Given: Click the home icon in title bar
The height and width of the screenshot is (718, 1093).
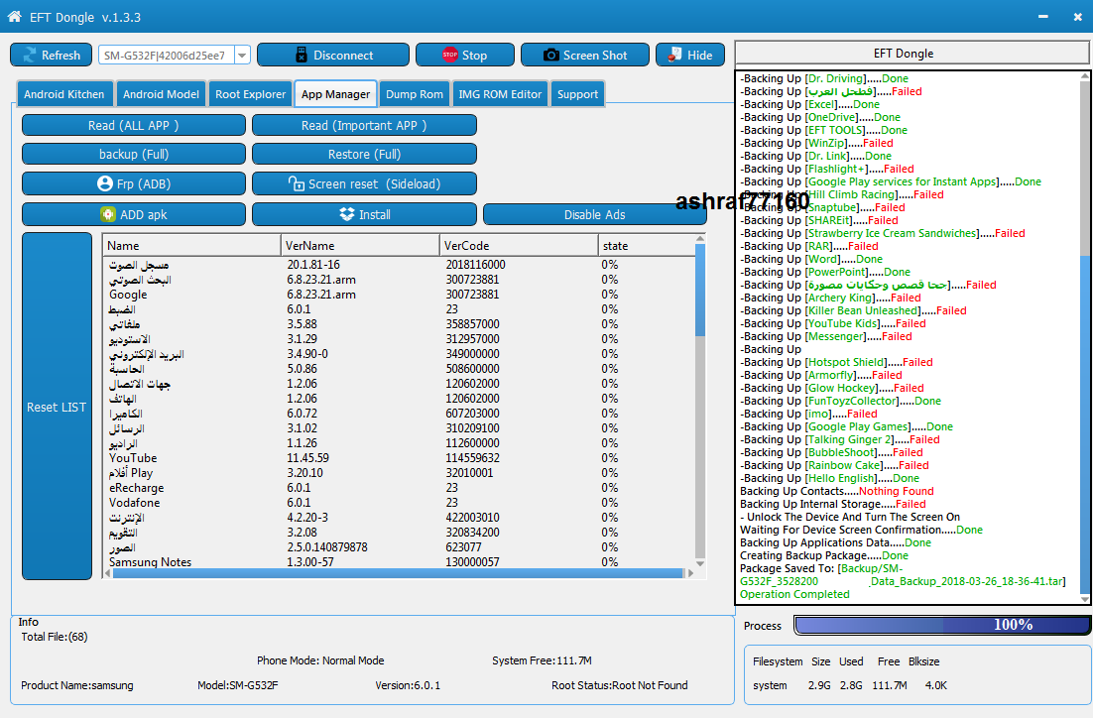Looking at the screenshot, I should coord(14,16).
